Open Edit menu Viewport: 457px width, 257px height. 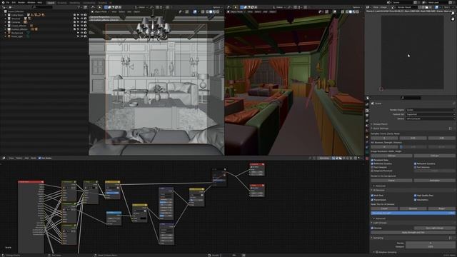click(14, 2)
